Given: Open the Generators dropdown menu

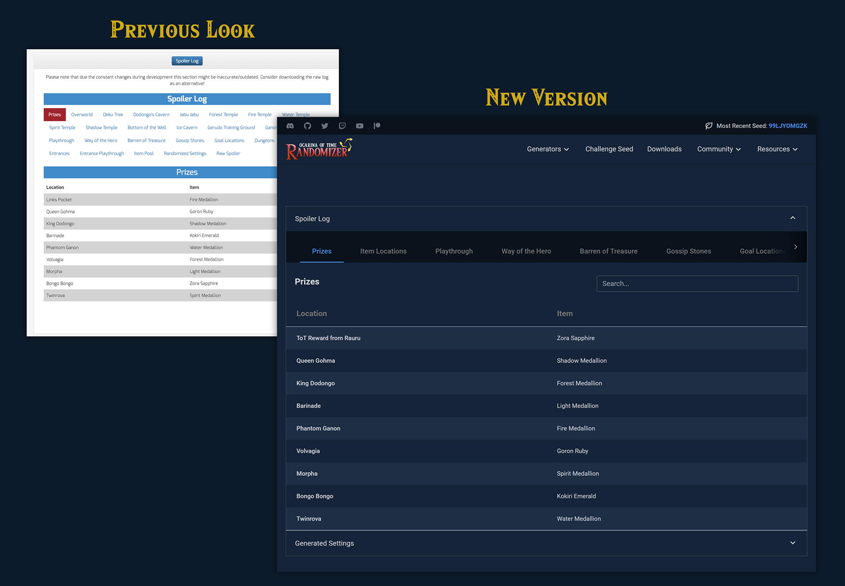Looking at the screenshot, I should [x=547, y=149].
